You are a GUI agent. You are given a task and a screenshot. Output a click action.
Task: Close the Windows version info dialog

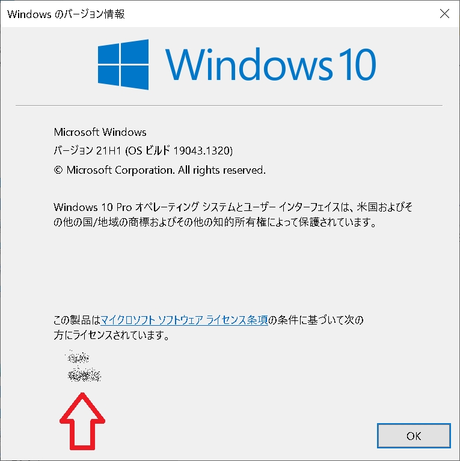[444, 14]
